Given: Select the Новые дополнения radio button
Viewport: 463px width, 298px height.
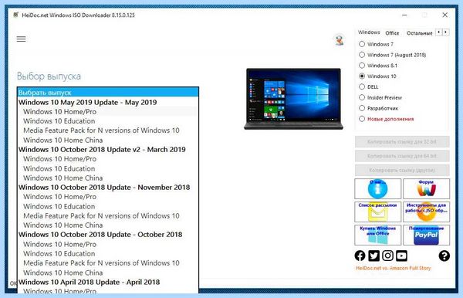Looking at the screenshot, I should [x=362, y=119].
